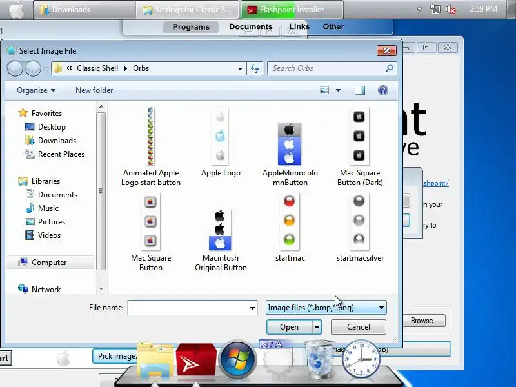Open the Recycle Bin dock icon

[x=318, y=360]
